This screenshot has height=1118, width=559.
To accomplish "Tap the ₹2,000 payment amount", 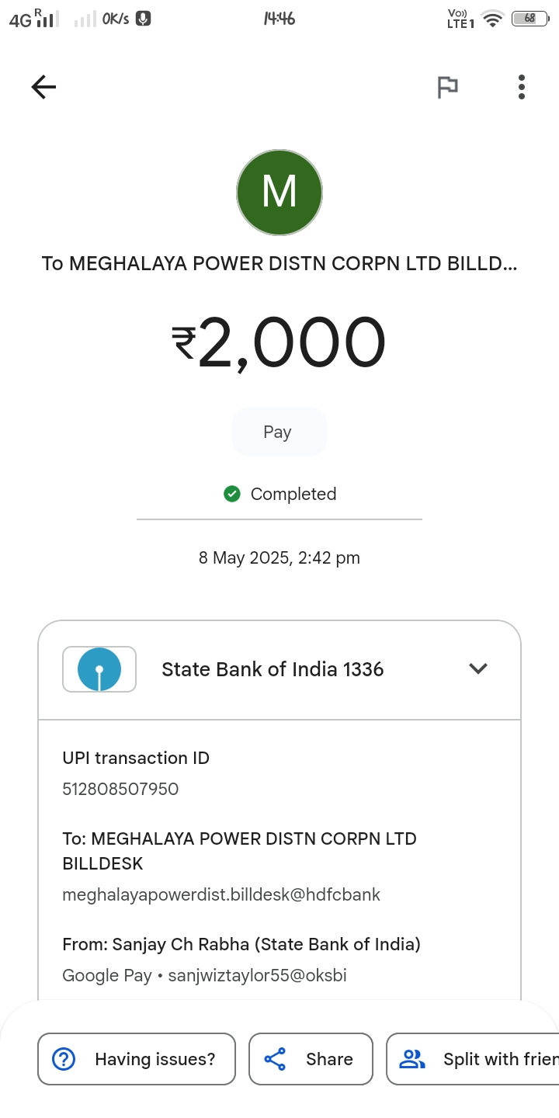I will pyautogui.click(x=279, y=343).
